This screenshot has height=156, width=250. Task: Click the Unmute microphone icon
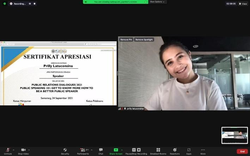pos(8,150)
